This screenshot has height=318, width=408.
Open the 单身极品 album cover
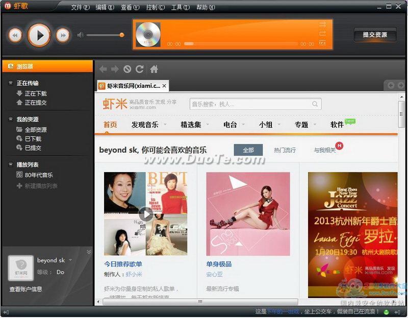coord(248,214)
